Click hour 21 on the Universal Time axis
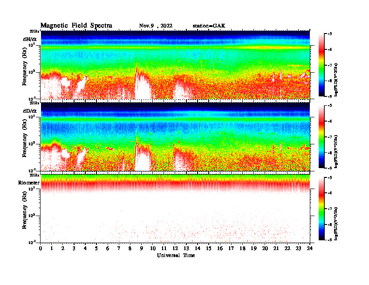Screen dimensions: 369x285 276,248
